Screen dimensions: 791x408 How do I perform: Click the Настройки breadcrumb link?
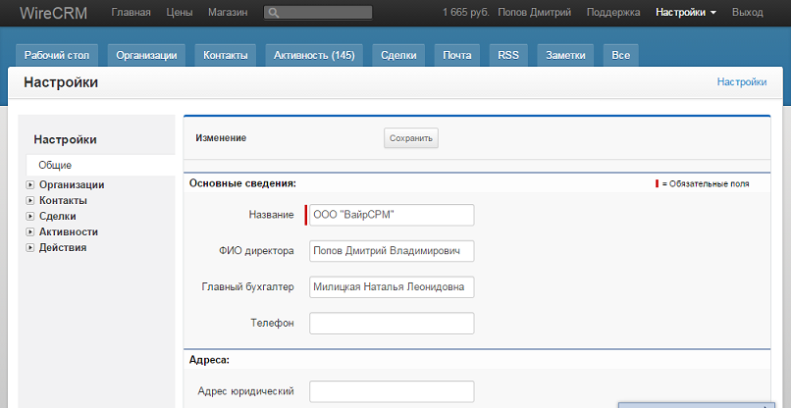click(742, 81)
